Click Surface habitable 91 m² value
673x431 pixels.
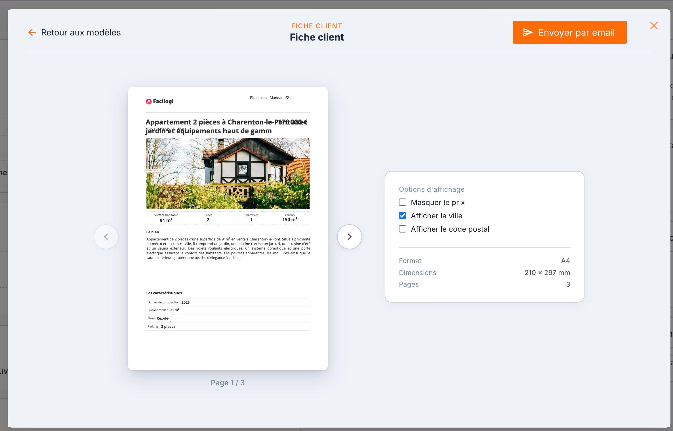click(x=166, y=220)
